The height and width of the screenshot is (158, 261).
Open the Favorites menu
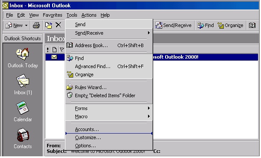point(53,15)
